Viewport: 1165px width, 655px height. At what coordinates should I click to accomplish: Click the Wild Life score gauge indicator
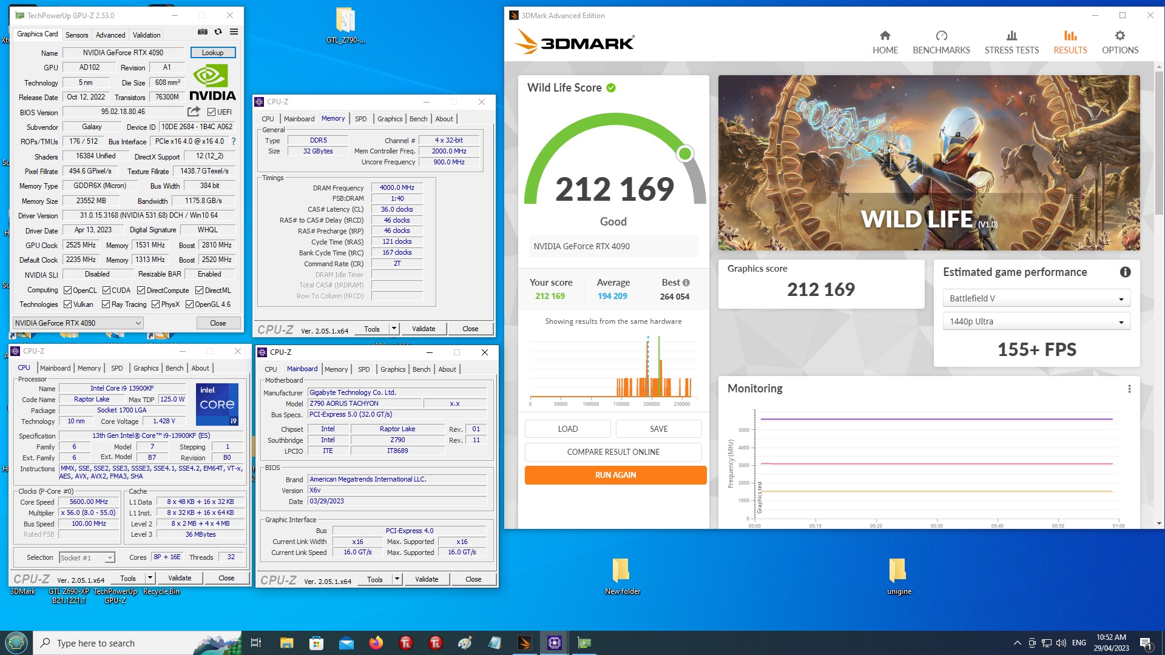point(685,153)
